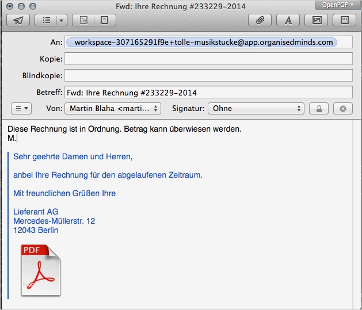Open the list formatting icon in the toolbar
Viewport: 362px width, 310px height.
click(46, 20)
